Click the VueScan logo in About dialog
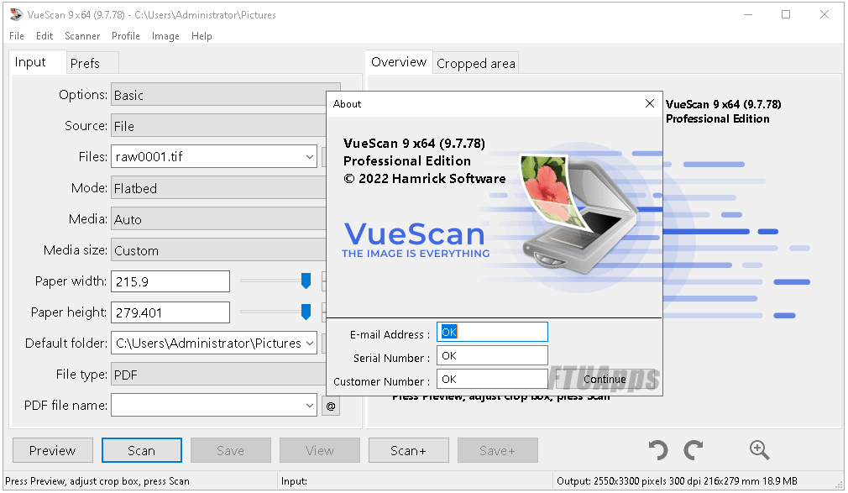The width and height of the screenshot is (848, 493). pyautogui.click(x=416, y=239)
